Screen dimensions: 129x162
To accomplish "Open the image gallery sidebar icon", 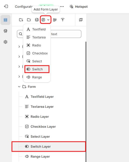I will tap(5, 31).
